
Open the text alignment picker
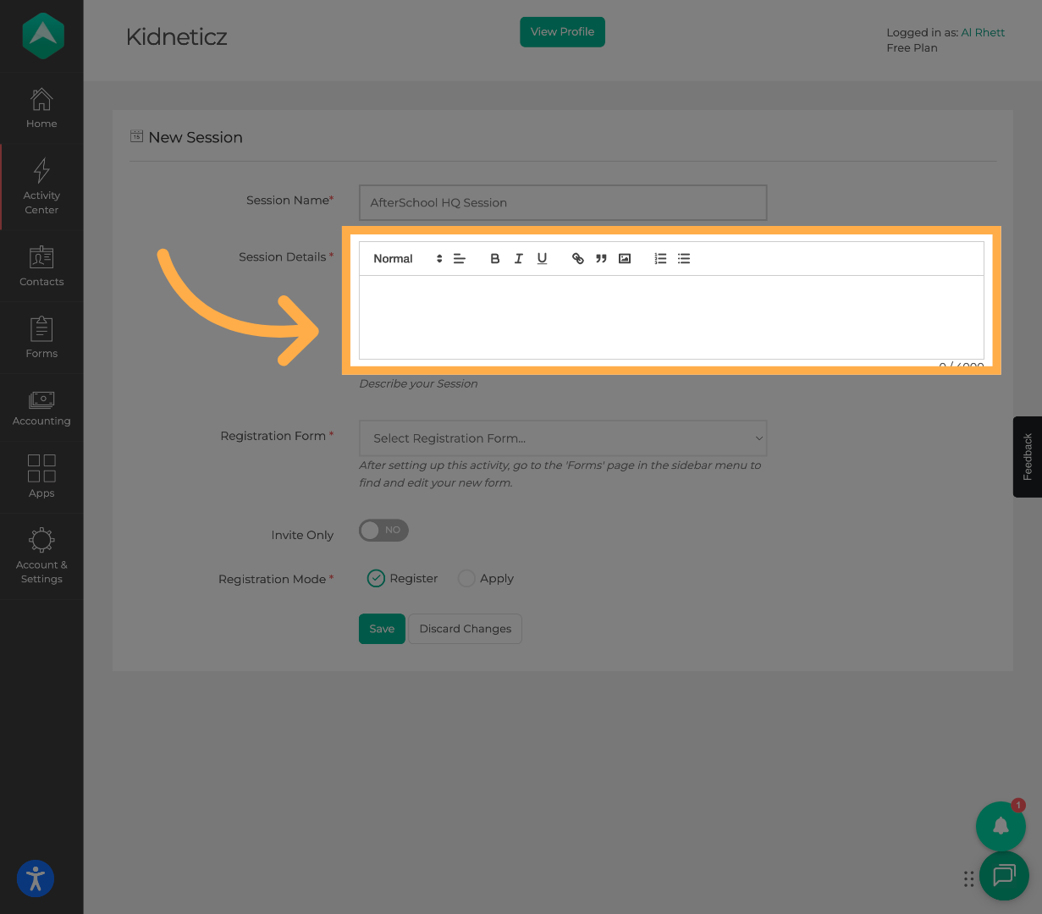460,259
